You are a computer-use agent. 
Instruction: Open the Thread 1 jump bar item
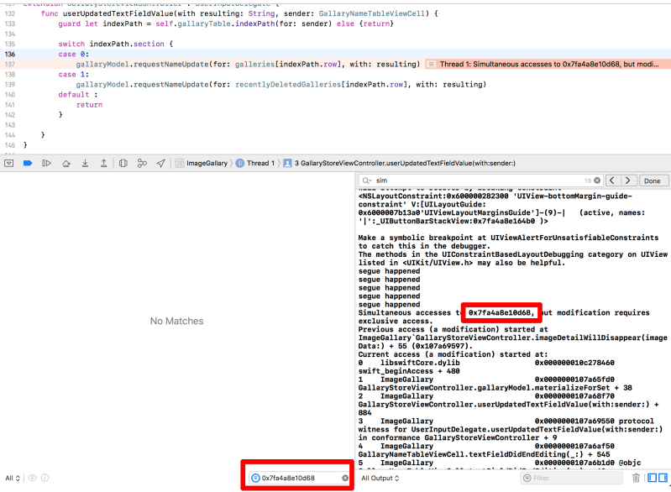click(255, 163)
